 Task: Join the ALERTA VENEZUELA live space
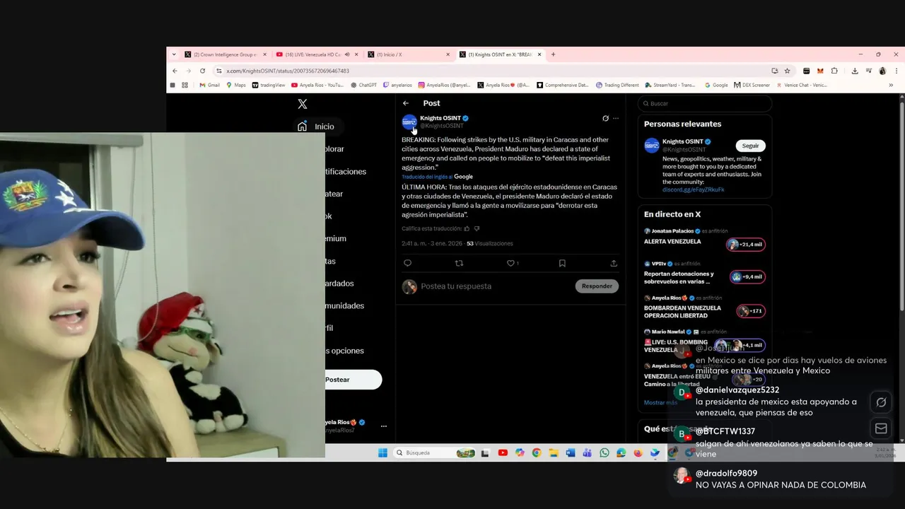(705, 240)
